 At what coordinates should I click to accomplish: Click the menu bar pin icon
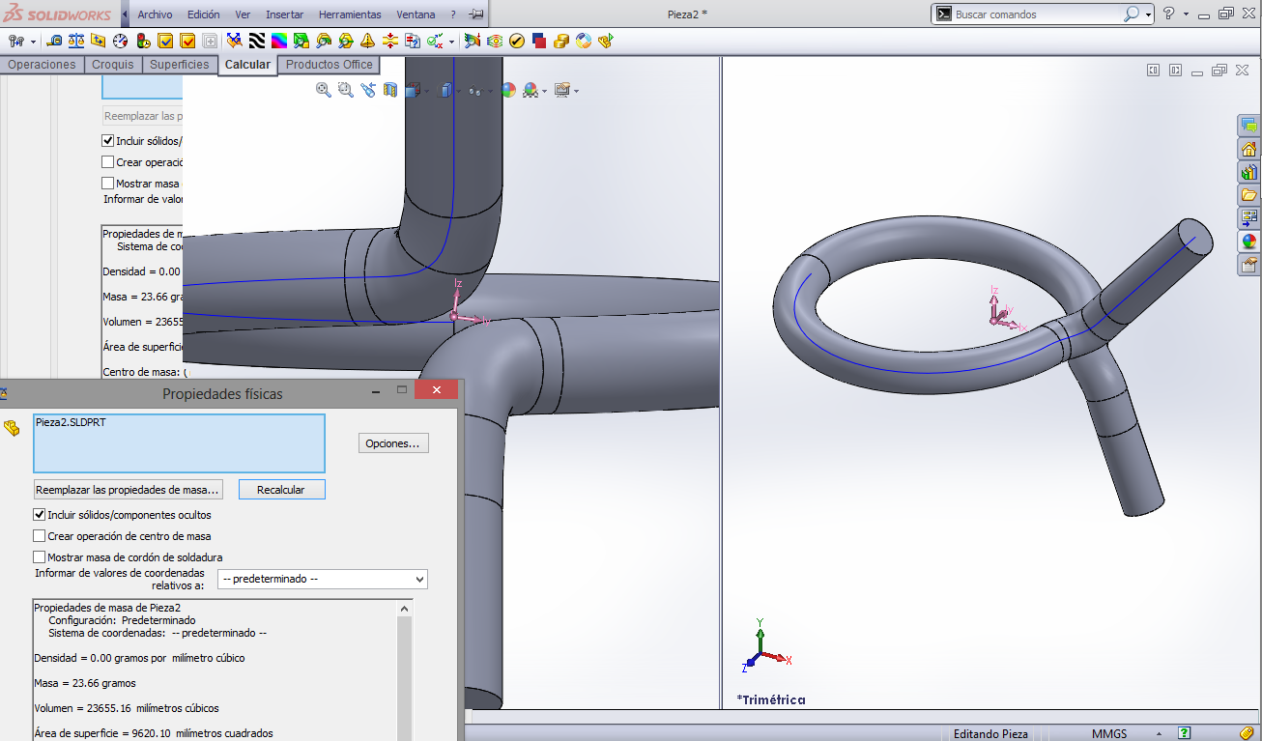pyautogui.click(x=475, y=14)
